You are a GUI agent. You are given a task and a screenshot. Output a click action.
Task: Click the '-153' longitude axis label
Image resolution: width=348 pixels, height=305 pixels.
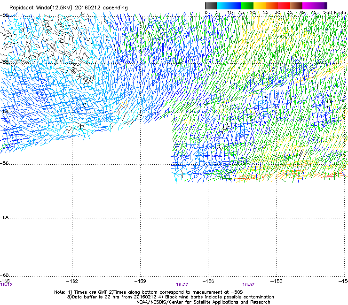(277, 281)
